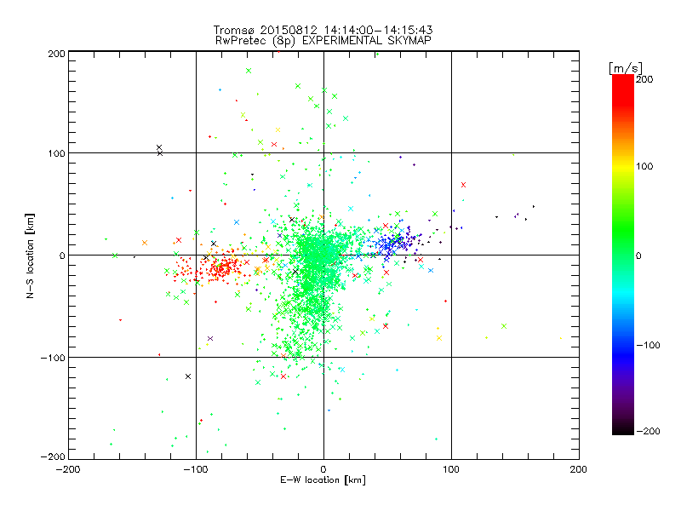The image size is (681, 511).
Task: Click the 'E-W location [km]' axis label
Action: click(x=323, y=479)
